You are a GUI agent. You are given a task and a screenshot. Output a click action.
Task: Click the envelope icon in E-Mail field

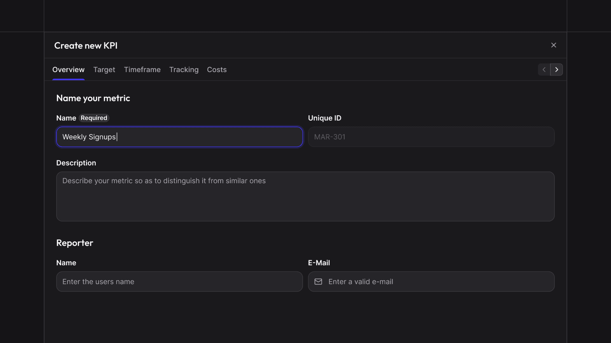(318, 282)
